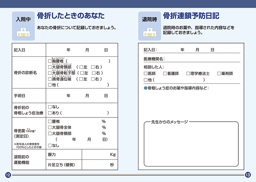Image resolution: width=256 pixels, height=182 pixels.
Task: Click the 医療機関名 entry line
Action: point(192,59)
